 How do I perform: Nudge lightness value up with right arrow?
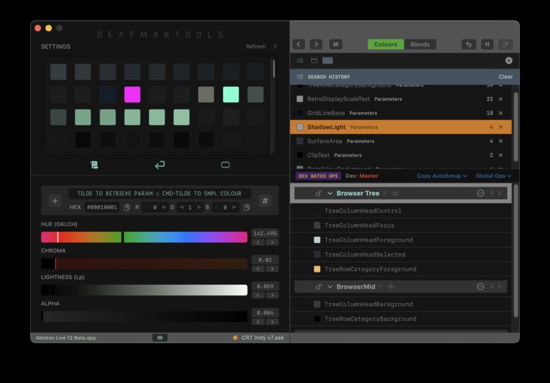pyautogui.click(x=272, y=296)
